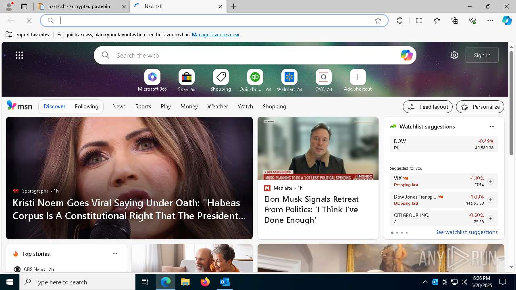This screenshot has width=516, height=290.
Task: Open Firefox from taskbar
Action: [x=205, y=282]
